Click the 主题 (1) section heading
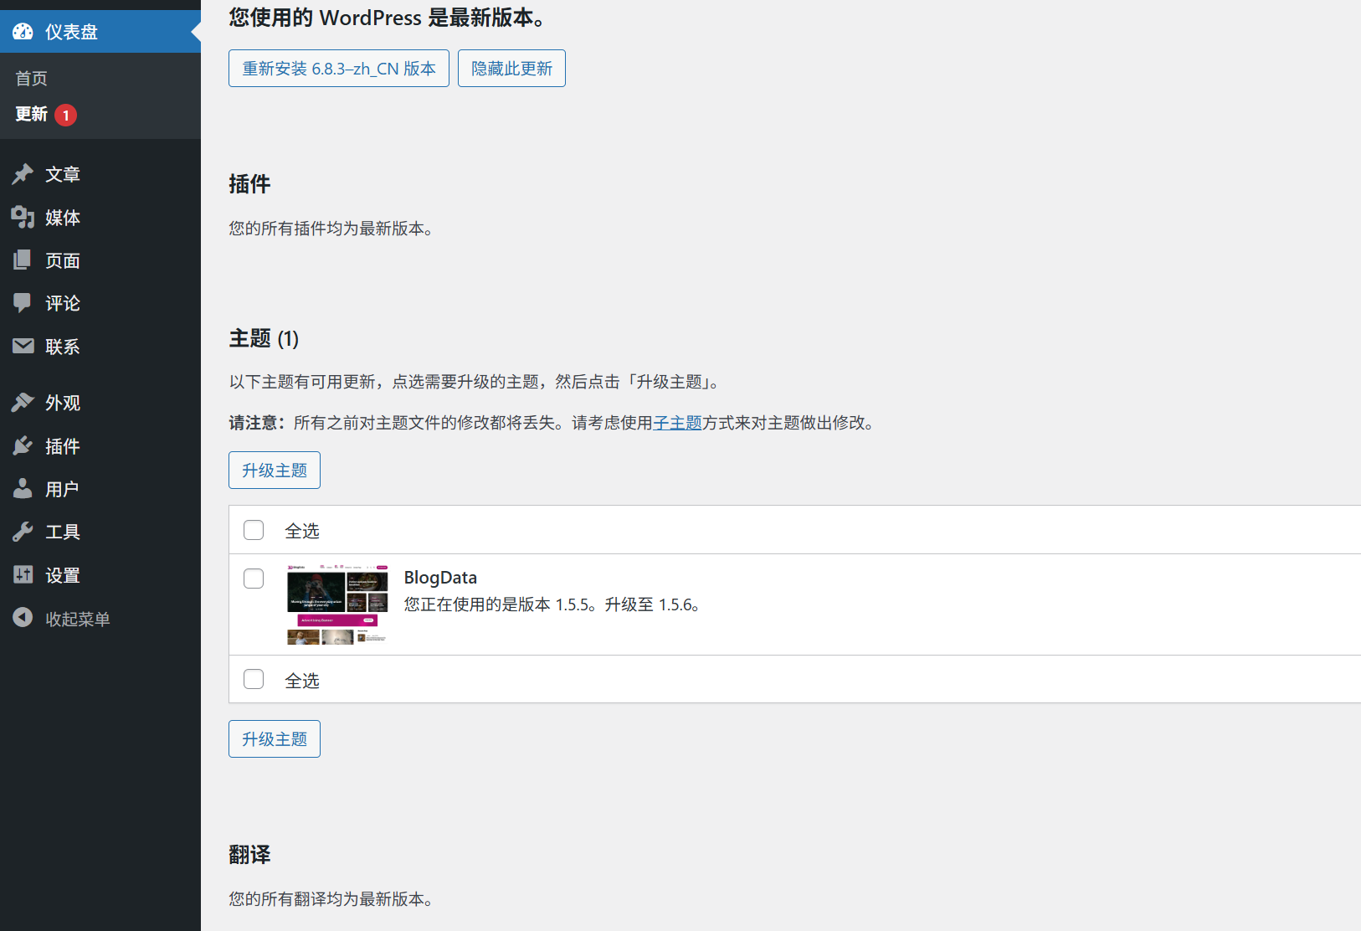The image size is (1361, 931). (x=264, y=338)
